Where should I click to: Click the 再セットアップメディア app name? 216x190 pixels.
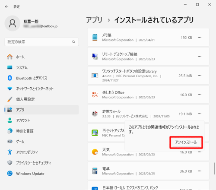click(x=113, y=130)
